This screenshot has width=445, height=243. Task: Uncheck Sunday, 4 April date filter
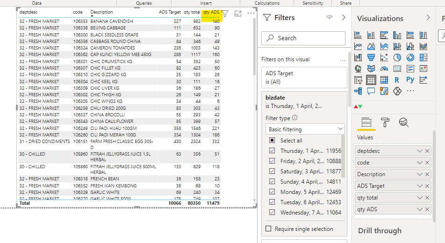[x=272, y=181]
